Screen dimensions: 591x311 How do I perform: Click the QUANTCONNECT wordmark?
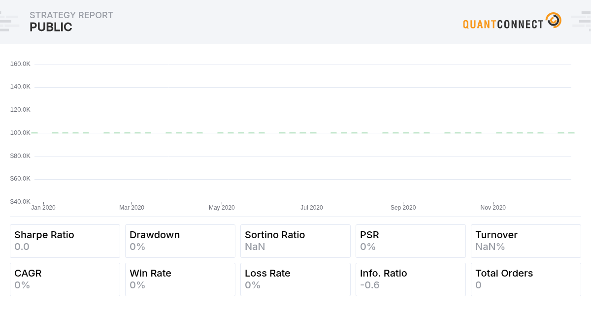pos(503,24)
